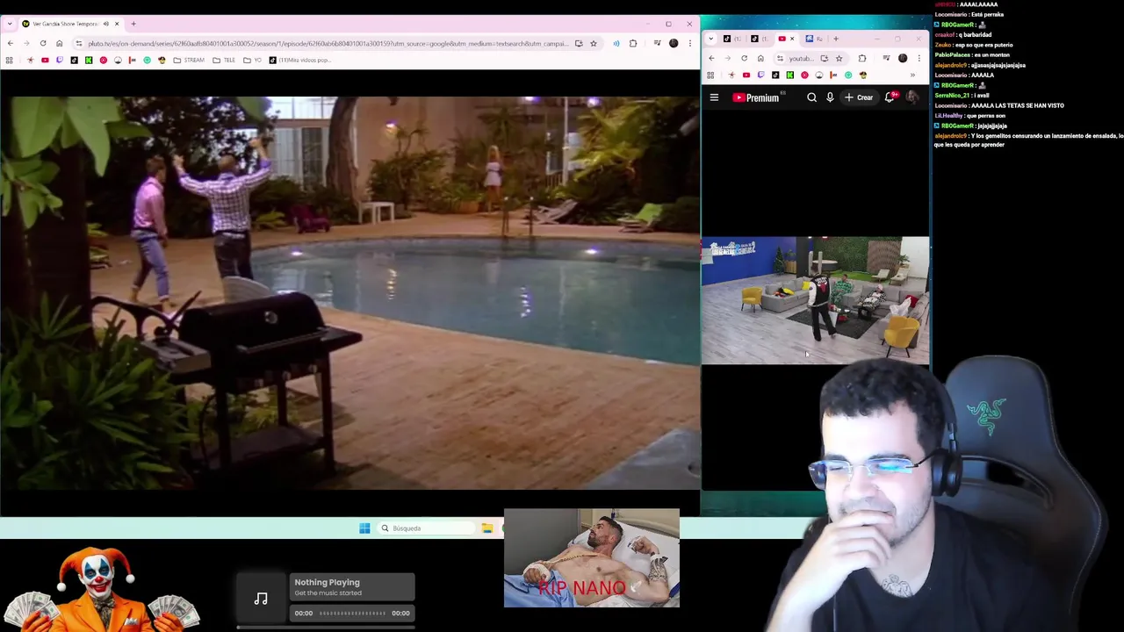Reload the YouTube browser window
Screen dimensions: 1124x632
click(x=744, y=58)
